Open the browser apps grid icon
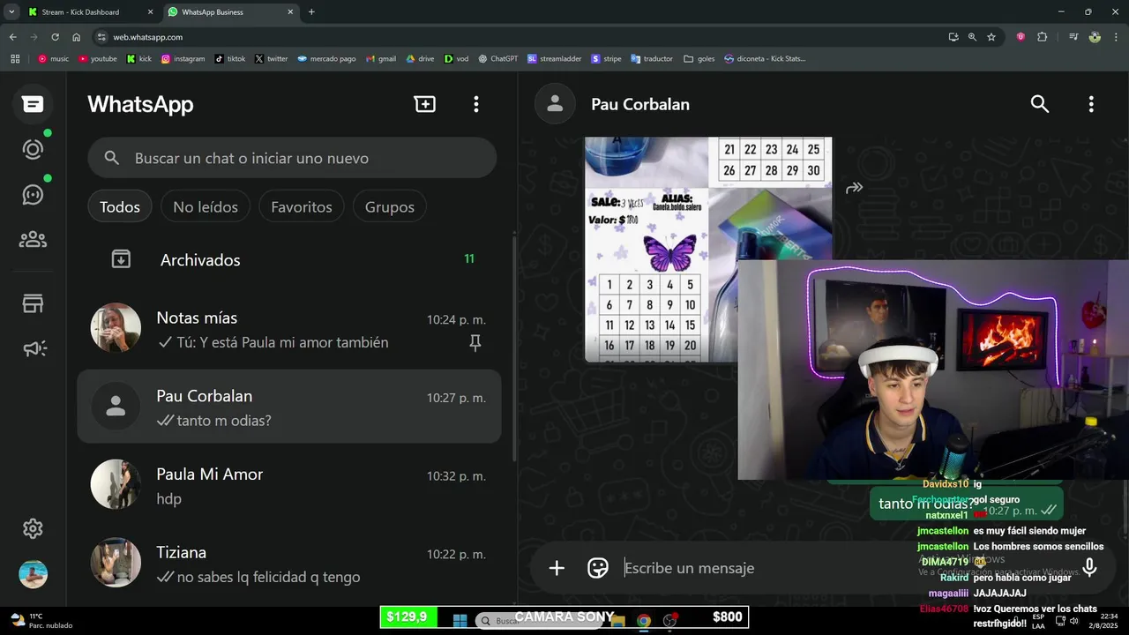The image size is (1129, 635). [x=15, y=59]
